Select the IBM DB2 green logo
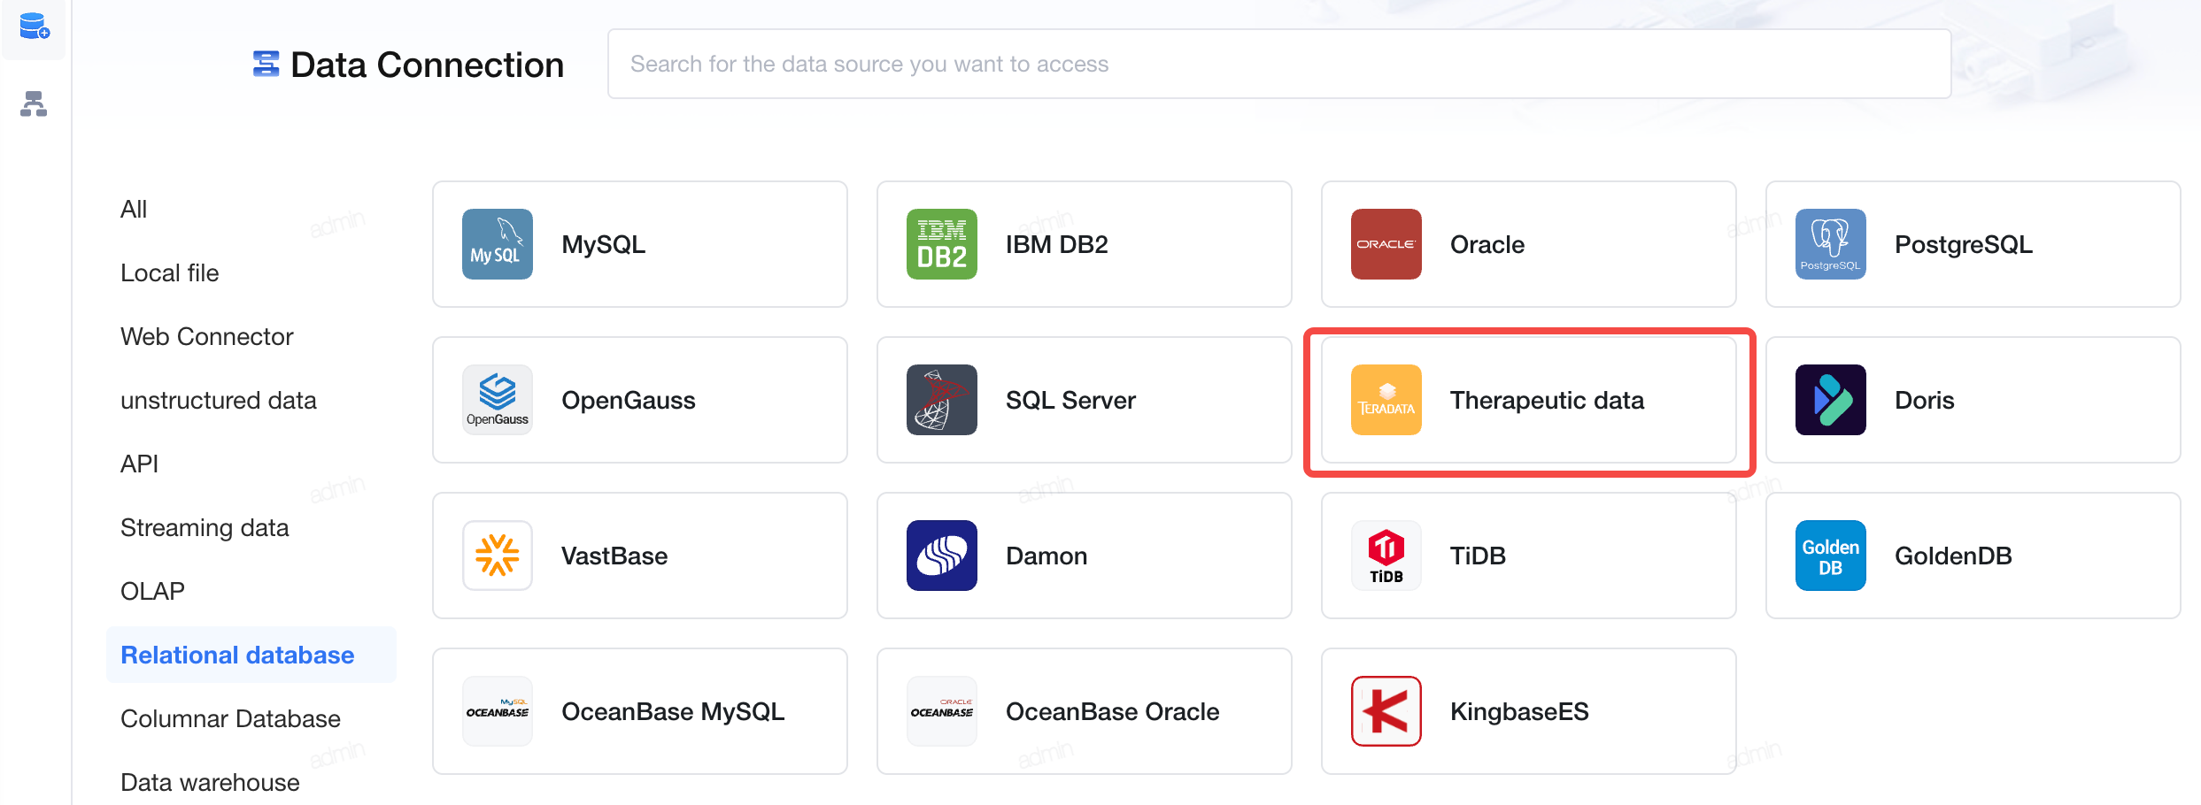Viewport: 2201px width, 805px height. click(942, 244)
